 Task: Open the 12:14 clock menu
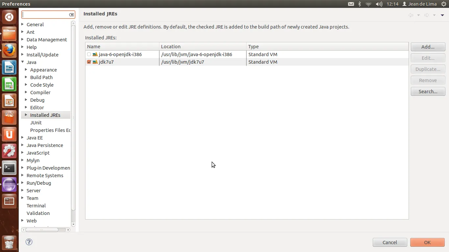tap(392, 4)
